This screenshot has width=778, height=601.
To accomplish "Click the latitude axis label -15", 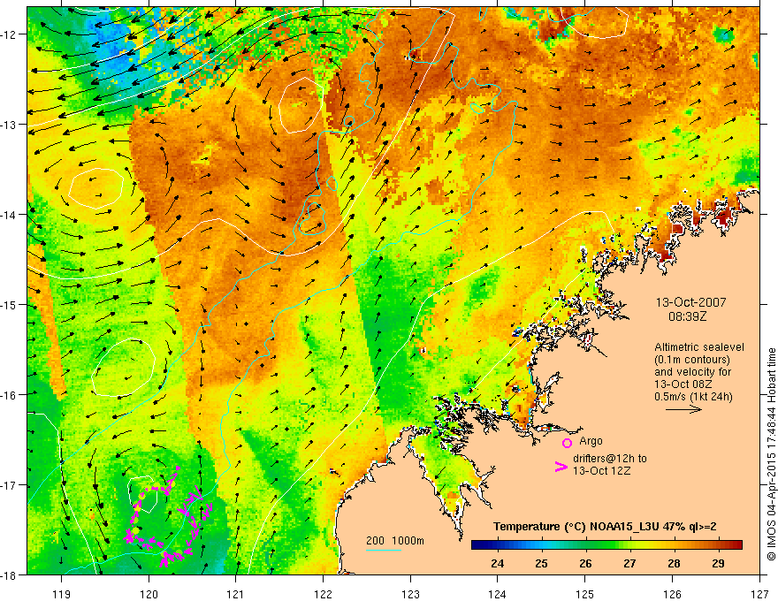I will [8, 305].
